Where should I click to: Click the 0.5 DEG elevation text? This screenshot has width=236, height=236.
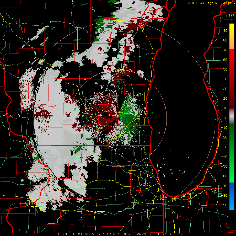(122, 234)
